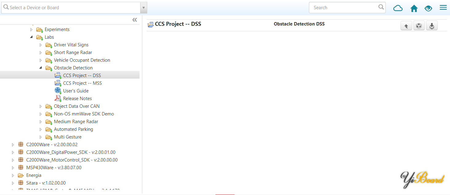Click the Driver Vital Signs folder icon
This screenshot has width=450, height=195.
click(49, 45)
